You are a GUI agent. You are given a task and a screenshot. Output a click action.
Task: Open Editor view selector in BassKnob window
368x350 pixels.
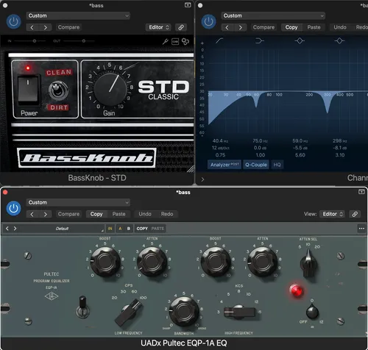(x=159, y=27)
